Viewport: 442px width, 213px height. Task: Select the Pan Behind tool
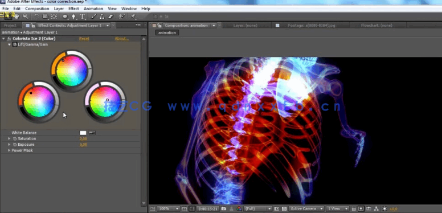(x=54, y=17)
